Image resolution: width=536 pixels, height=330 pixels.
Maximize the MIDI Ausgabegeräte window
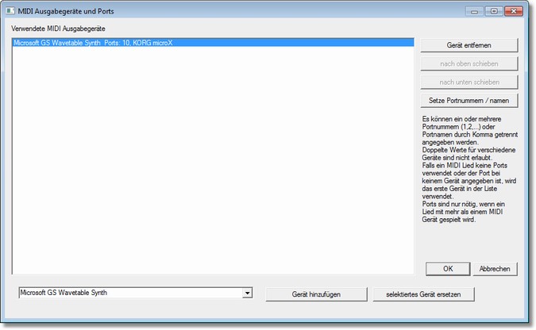coord(492,11)
